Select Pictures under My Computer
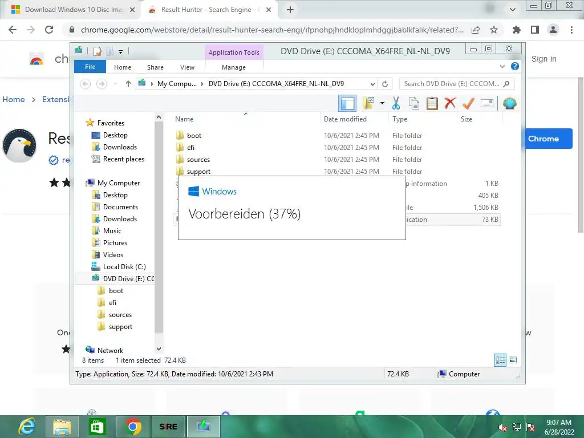The height and width of the screenshot is (438, 584). point(115,242)
